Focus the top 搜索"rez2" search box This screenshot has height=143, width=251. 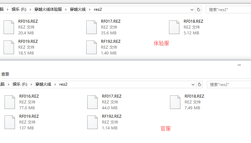229,9
